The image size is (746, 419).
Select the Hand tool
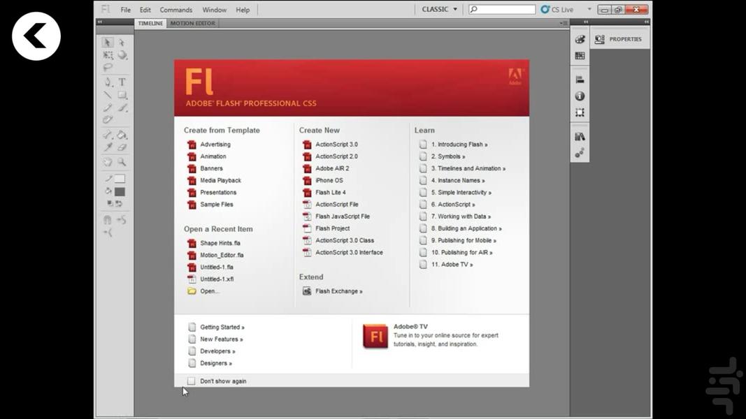[x=108, y=162]
